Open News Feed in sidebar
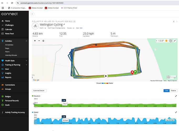Image resolution: width=179 pixels, height=131 pixels. pos(9,34)
